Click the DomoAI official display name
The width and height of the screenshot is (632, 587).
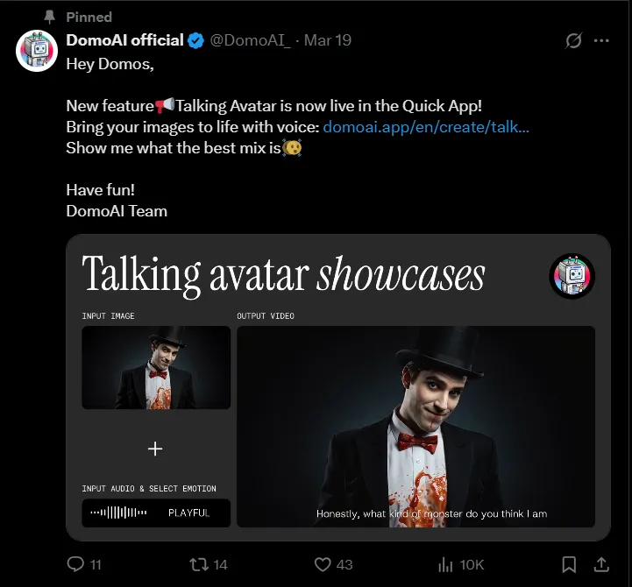pos(124,40)
